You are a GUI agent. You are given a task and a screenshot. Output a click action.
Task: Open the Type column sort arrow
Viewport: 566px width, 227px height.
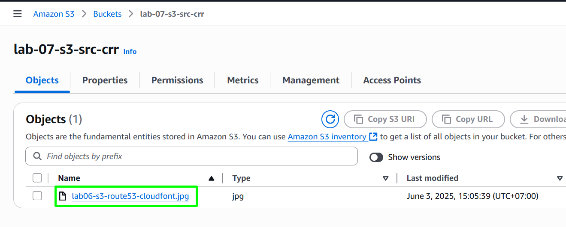pyautogui.click(x=385, y=178)
